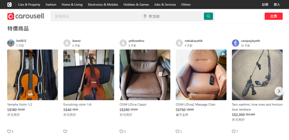The height and width of the screenshot is (140, 289).
Task: Expand the Electronics & Mobiles category
Action: click(x=103, y=5)
